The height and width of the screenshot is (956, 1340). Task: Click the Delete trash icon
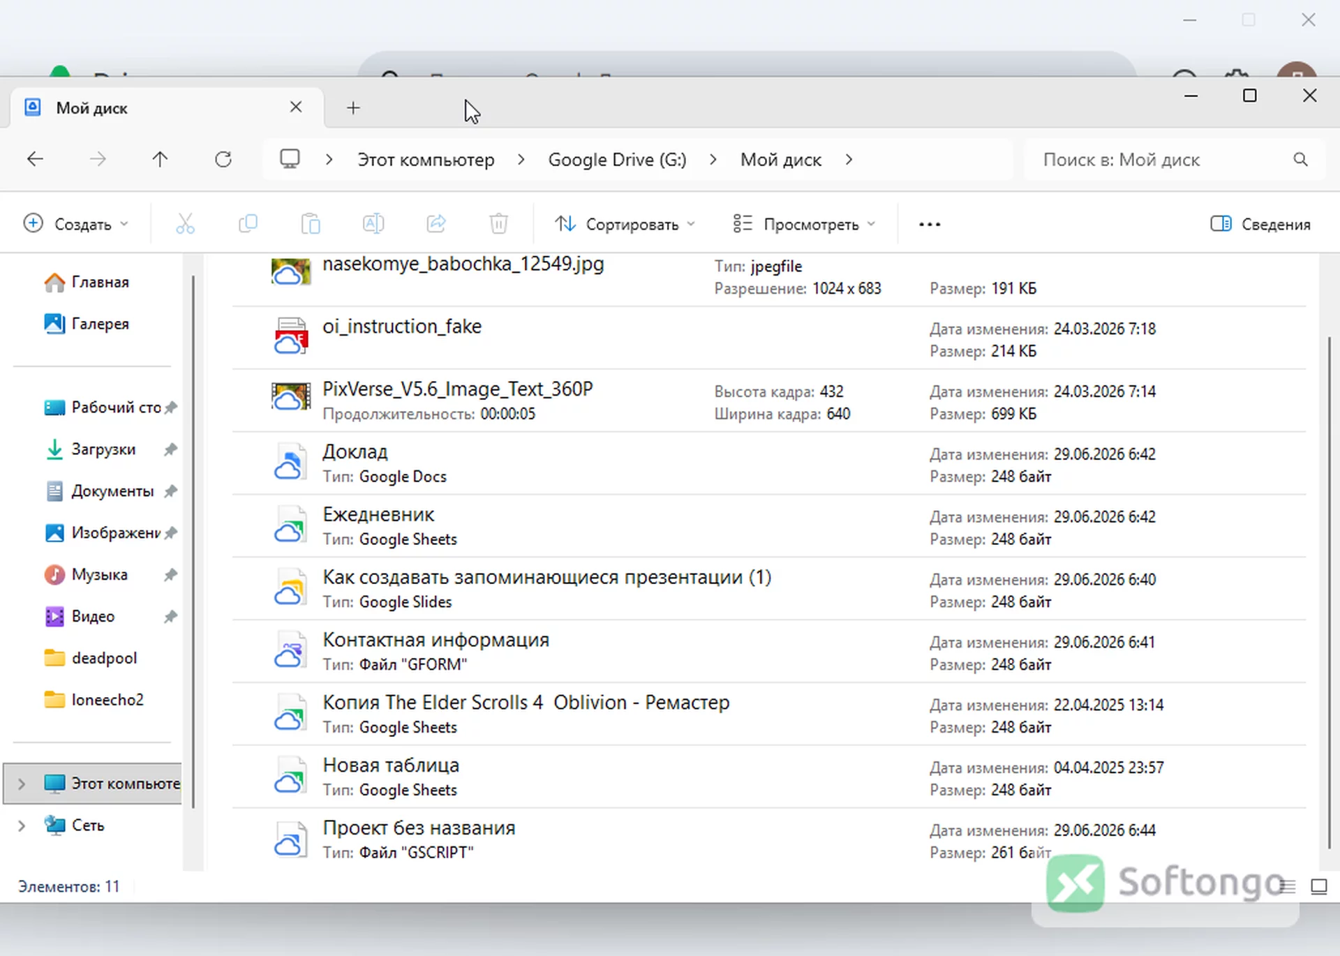pos(498,224)
